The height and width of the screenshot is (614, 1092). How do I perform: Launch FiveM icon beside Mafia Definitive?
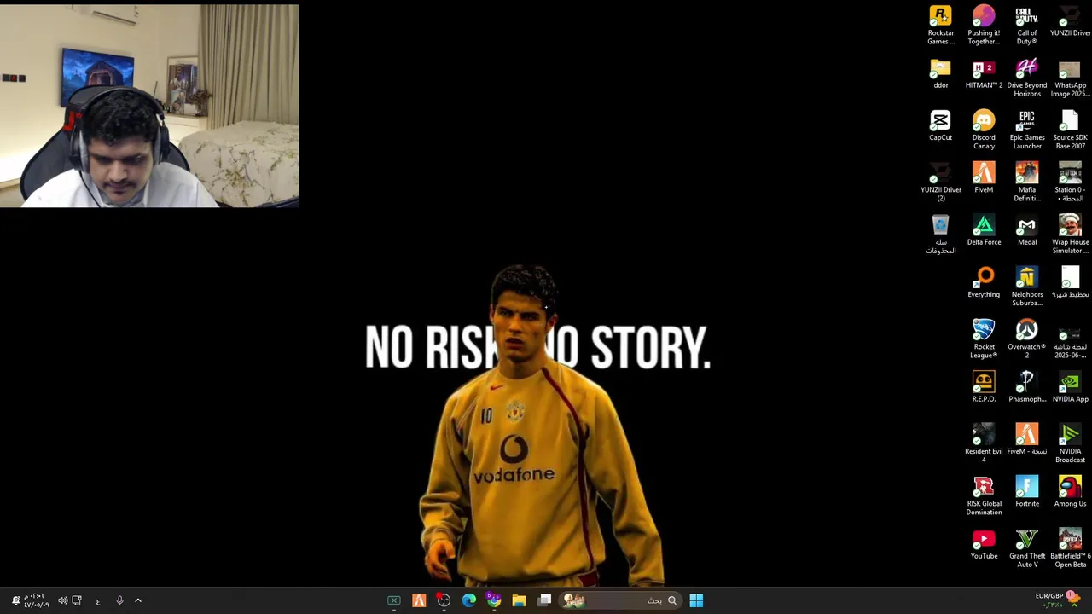point(984,178)
